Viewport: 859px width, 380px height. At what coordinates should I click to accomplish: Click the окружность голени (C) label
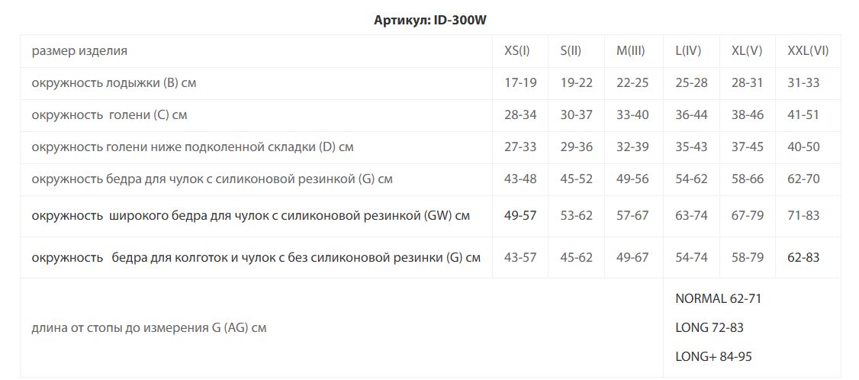click(109, 115)
